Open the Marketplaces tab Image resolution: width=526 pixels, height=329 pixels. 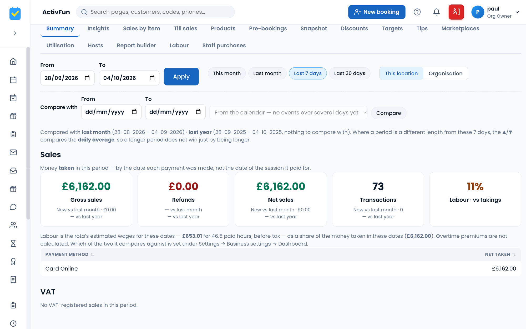click(460, 28)
